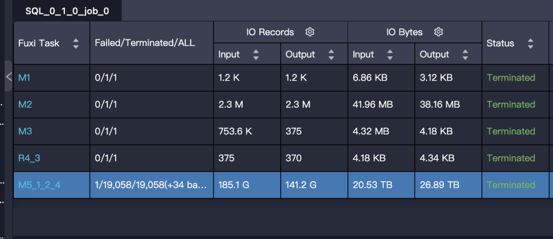Select the 753.6 K input records cell
The height and width of the screenshot is (239, 553).
point(247,131)
